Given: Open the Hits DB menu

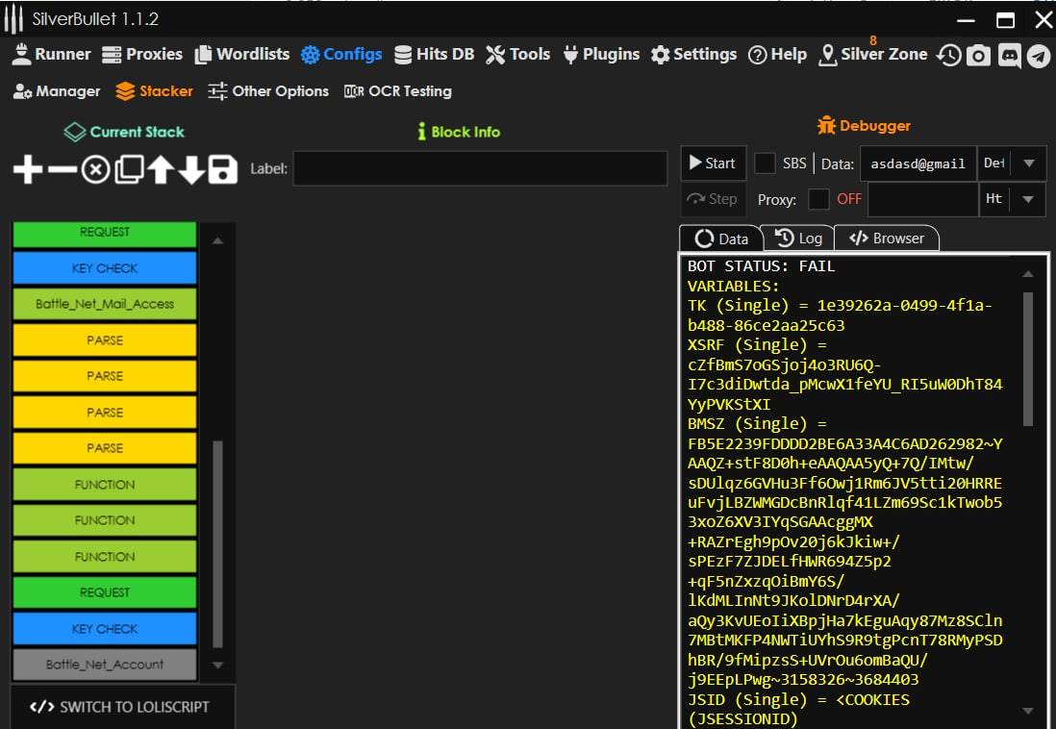Looking at the screenshot, I should (x=434, y=55).
